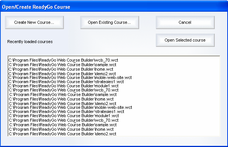This screenshot has width=228, height=147.
Task: Choose the second strategies1.wct course
Action: coord(67,111)
